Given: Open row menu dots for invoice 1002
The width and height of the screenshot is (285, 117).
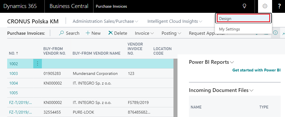Looking at the screenshot, I should pos(38,64).
